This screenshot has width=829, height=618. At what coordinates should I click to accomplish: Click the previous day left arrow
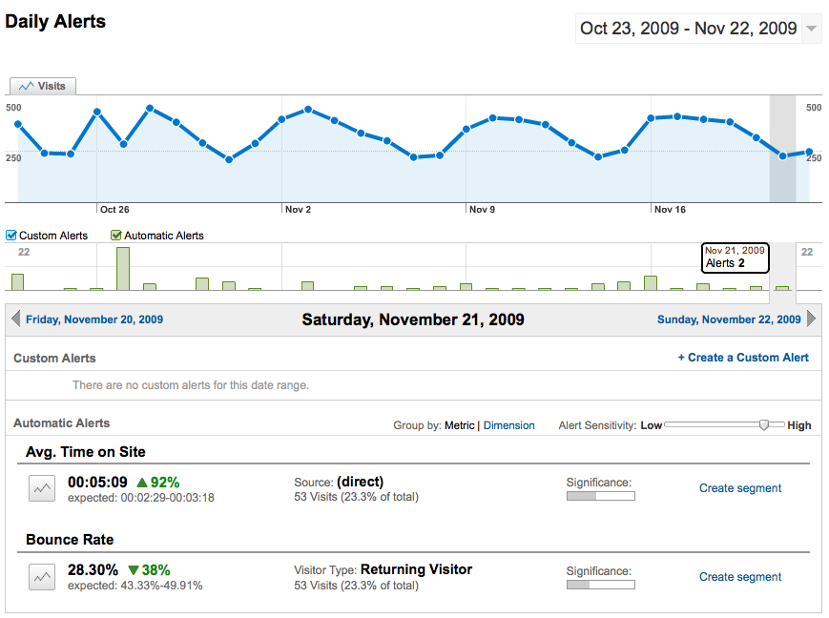pos(14,319)
